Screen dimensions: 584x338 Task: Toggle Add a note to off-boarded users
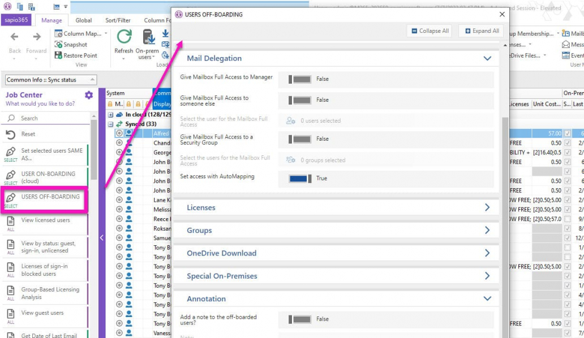[x=300, y=319]
